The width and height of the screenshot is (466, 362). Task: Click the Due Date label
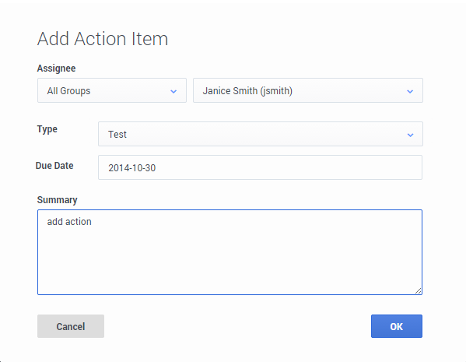click(x=54, y=165)
